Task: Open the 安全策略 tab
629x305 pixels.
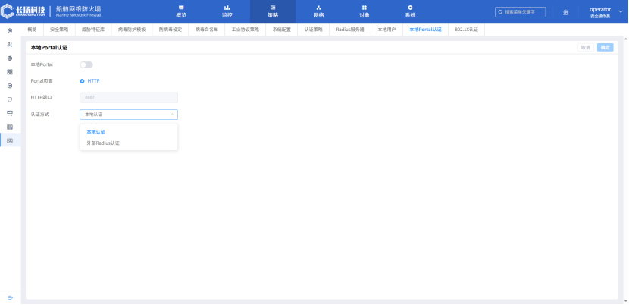Action: 59,29
